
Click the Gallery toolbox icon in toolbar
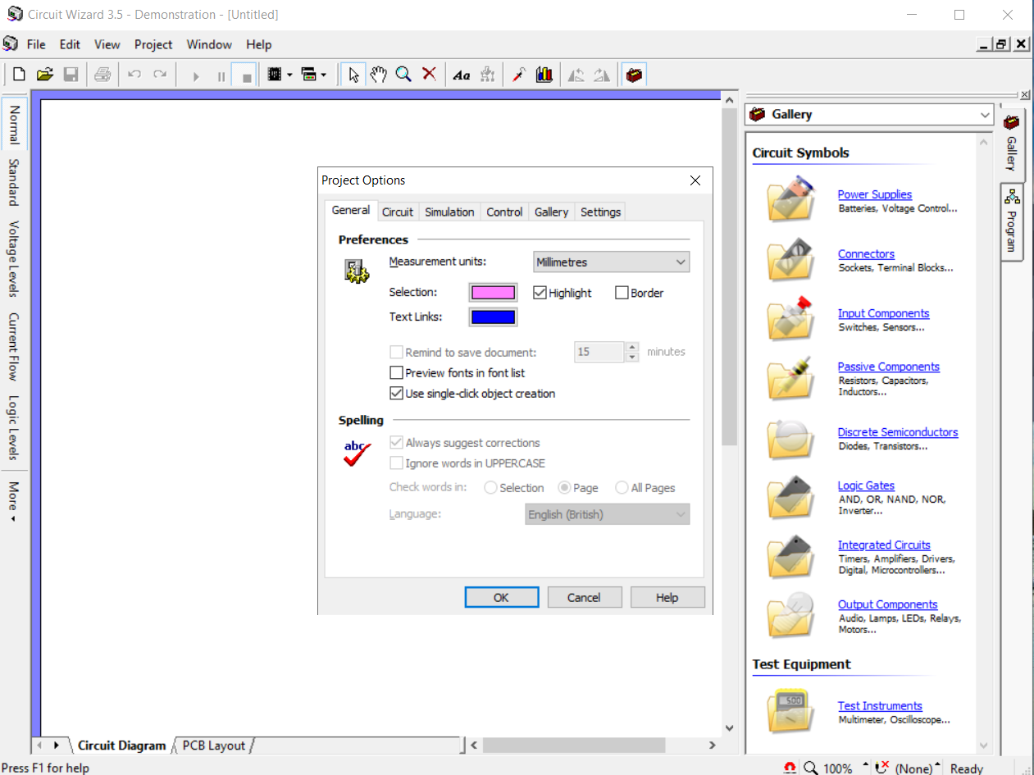[634, 75]
